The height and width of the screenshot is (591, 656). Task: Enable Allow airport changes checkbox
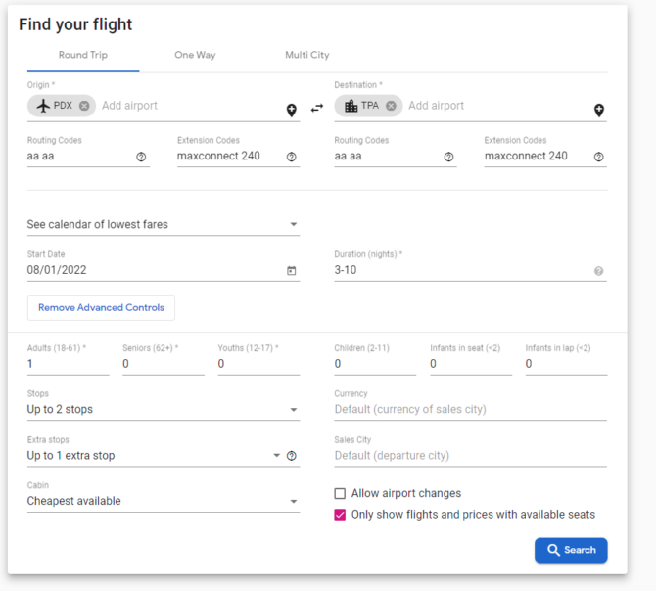(340, 493)
